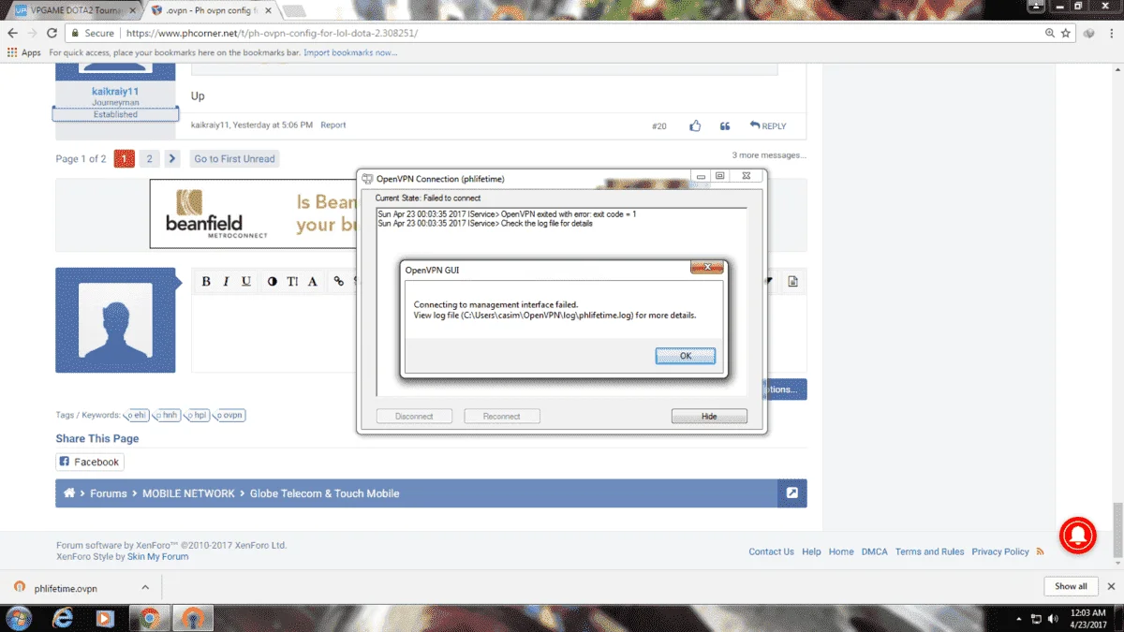Screen dimensions: 1124x632
Task: Click the RSS feed icon in the footer
Action: pos(1040,551)
